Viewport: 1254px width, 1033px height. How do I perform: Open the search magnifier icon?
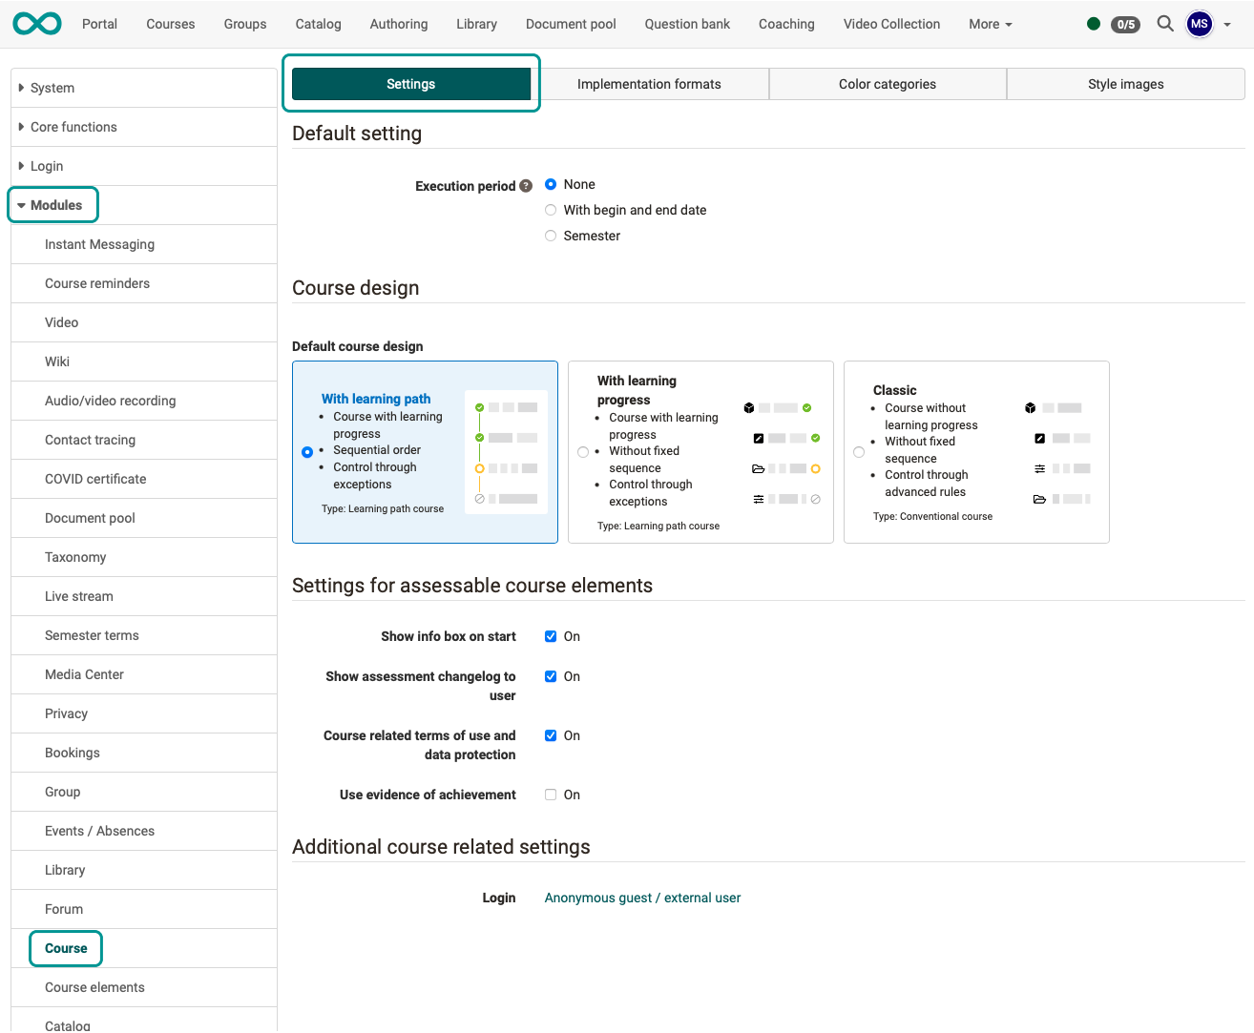(1164, 24)
